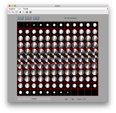
Task: Toggle the y axis view button
Action: tap(28, 18)
